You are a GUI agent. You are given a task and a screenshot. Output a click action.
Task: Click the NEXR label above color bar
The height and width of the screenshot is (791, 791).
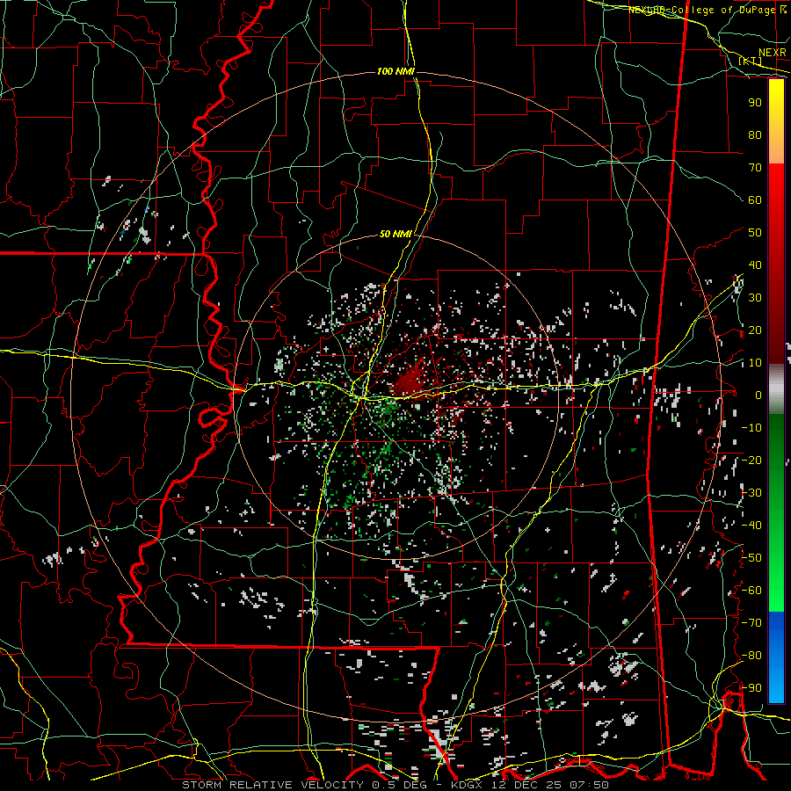[x=772, y=53]
